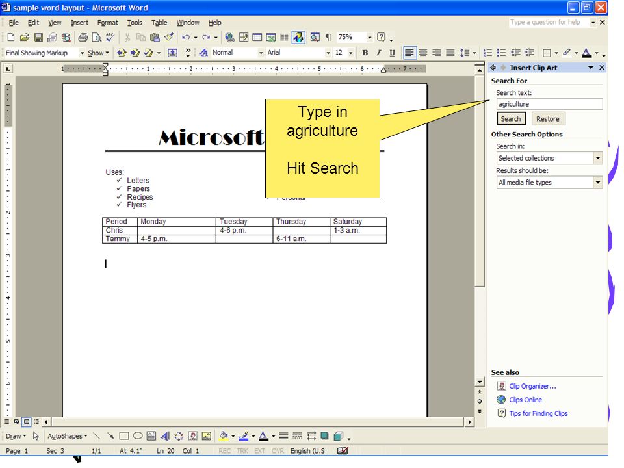Viewport: 624px width, 468px height.
Task: Click the Search text input field
Action: tap(550, 104)
